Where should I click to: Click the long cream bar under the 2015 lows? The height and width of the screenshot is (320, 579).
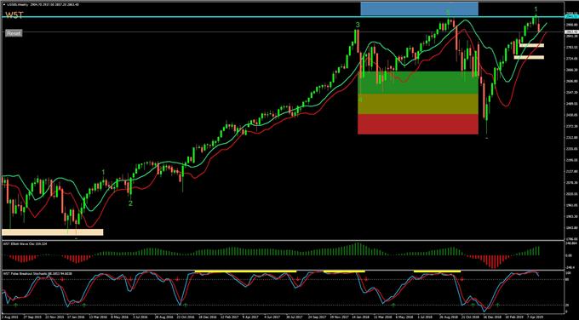(x=53, y=232)
